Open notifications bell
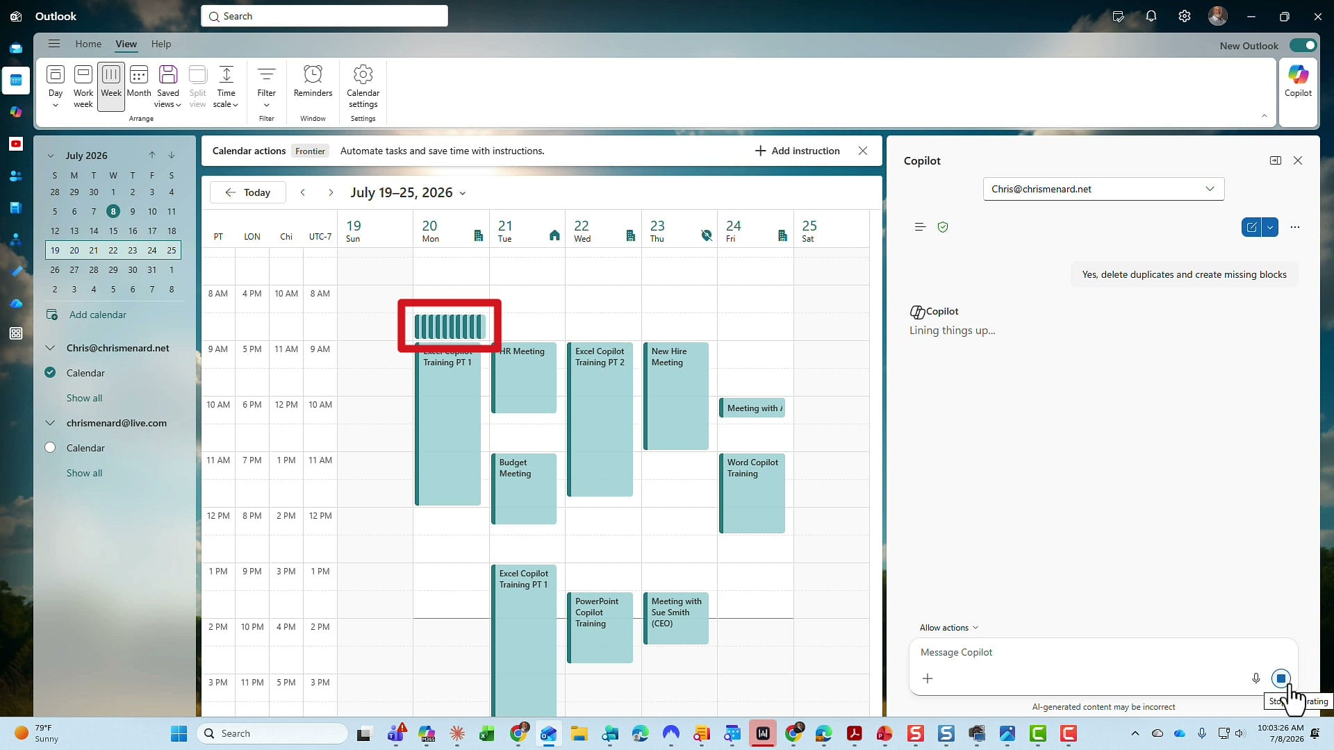Screen dimensions: 1334x750 click(x=1151, y=16)
